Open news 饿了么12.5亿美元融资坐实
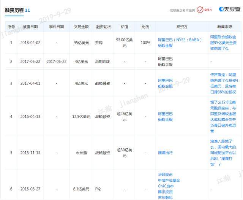This screenshot has width=243, height=200. coord(223,116)
